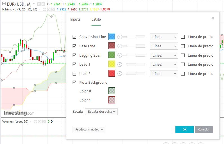Switch to the Inputs tab
Viewport: 224px width, 144px height.
(75, 19)
